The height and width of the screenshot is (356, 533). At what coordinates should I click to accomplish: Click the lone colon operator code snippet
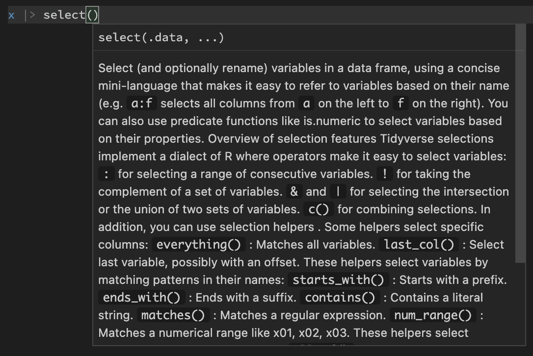[x=106, y=174]
